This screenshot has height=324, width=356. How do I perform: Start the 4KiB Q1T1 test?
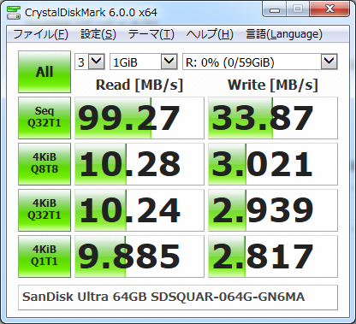(44, 256)
